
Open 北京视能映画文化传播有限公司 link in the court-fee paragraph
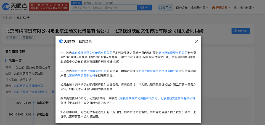[137, 98]
